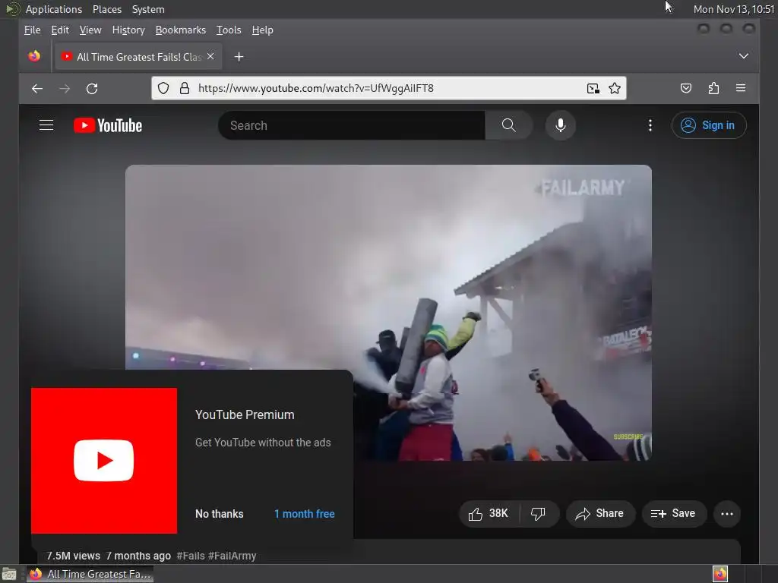Focus the YouTube Search field
The height and width of the screenshot is (583, 778).
[351, 125]
